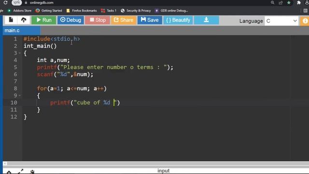Screen dimensions: 309x174
Task: Click the download code icon button
Action: click(206, 20)
